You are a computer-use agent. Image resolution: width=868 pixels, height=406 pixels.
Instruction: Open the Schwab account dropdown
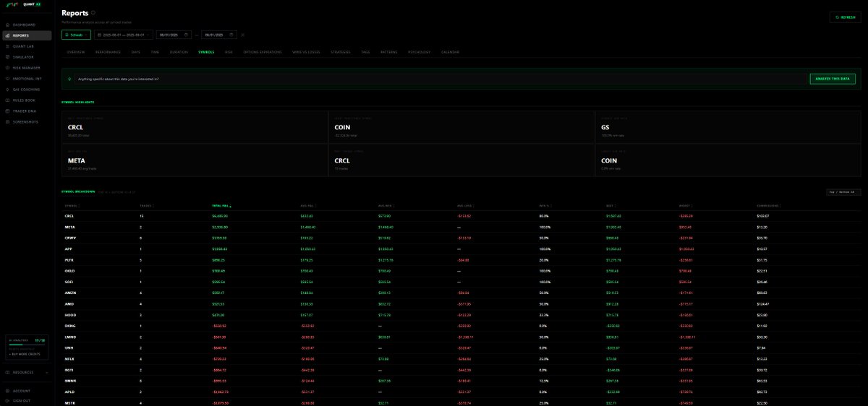coord(76,35)
